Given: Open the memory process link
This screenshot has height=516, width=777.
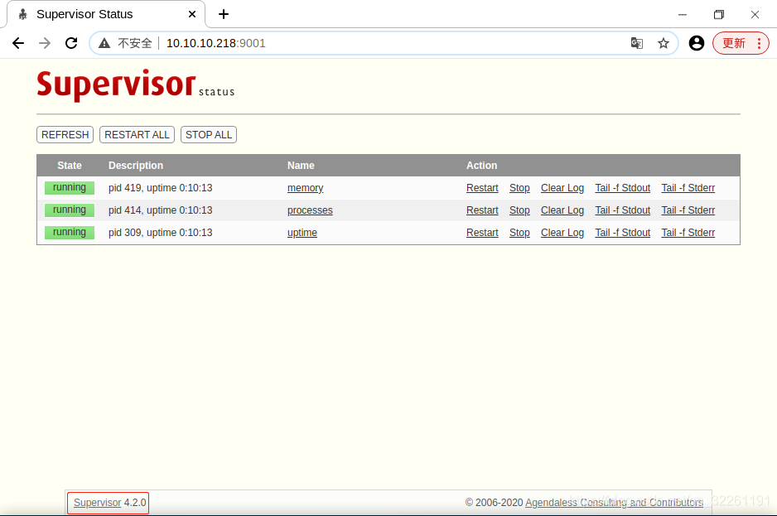Looking at the screenshot, I should (305, 188).
